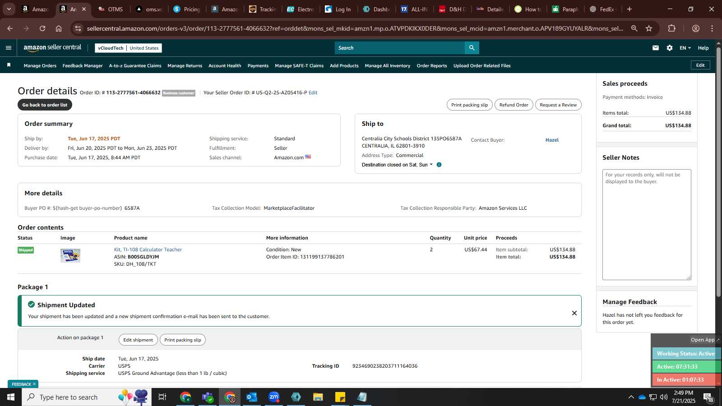Image resolution: width=722 pixels, height=406 pixels.
Task: Click Print packing slip in Package 1
Action: [183, 340]
